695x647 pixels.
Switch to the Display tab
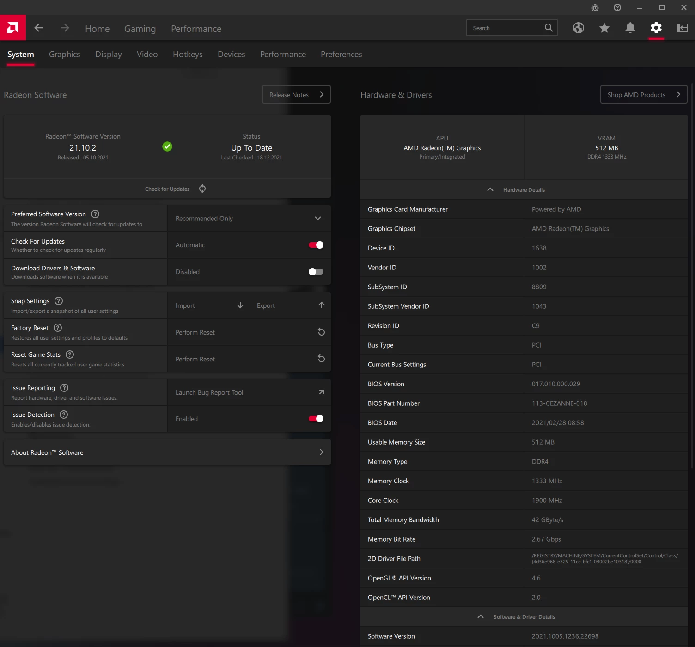tap(109, 54)
